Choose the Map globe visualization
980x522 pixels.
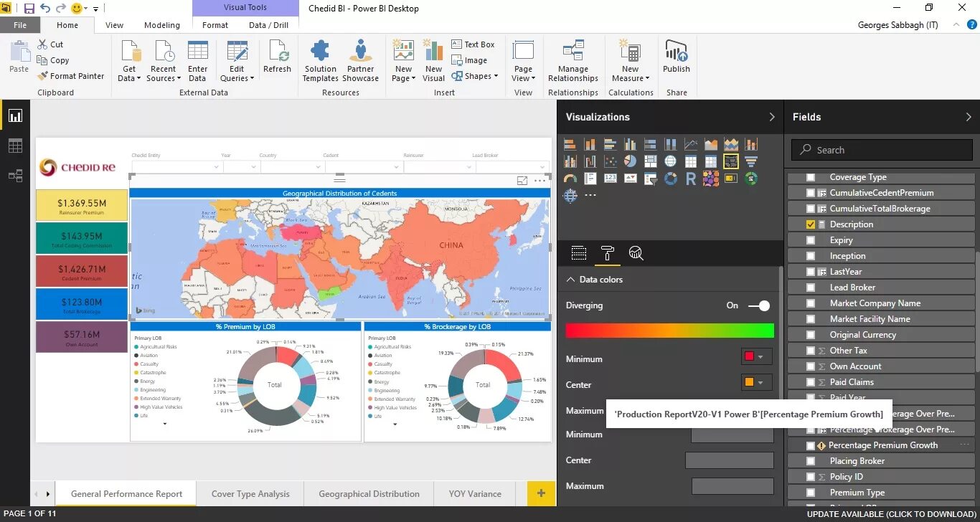point(671,161)
